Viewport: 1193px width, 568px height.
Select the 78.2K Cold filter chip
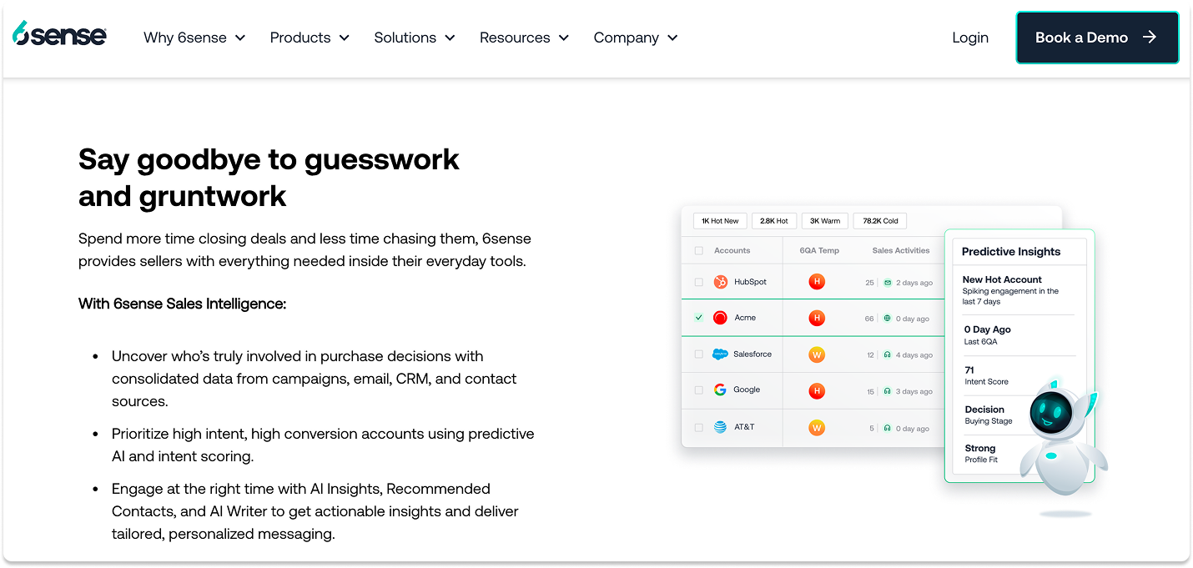881,221
